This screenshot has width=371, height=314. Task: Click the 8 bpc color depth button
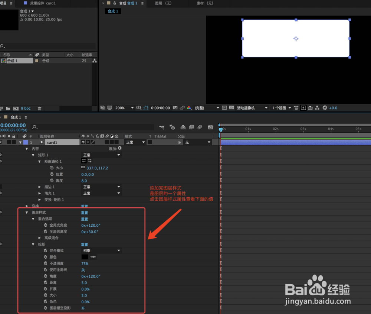click(x=26, y=108)
